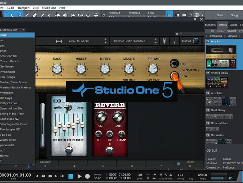243x183 pixels.
Task: Click the autoscroll arrow icon
Action: 184,15
